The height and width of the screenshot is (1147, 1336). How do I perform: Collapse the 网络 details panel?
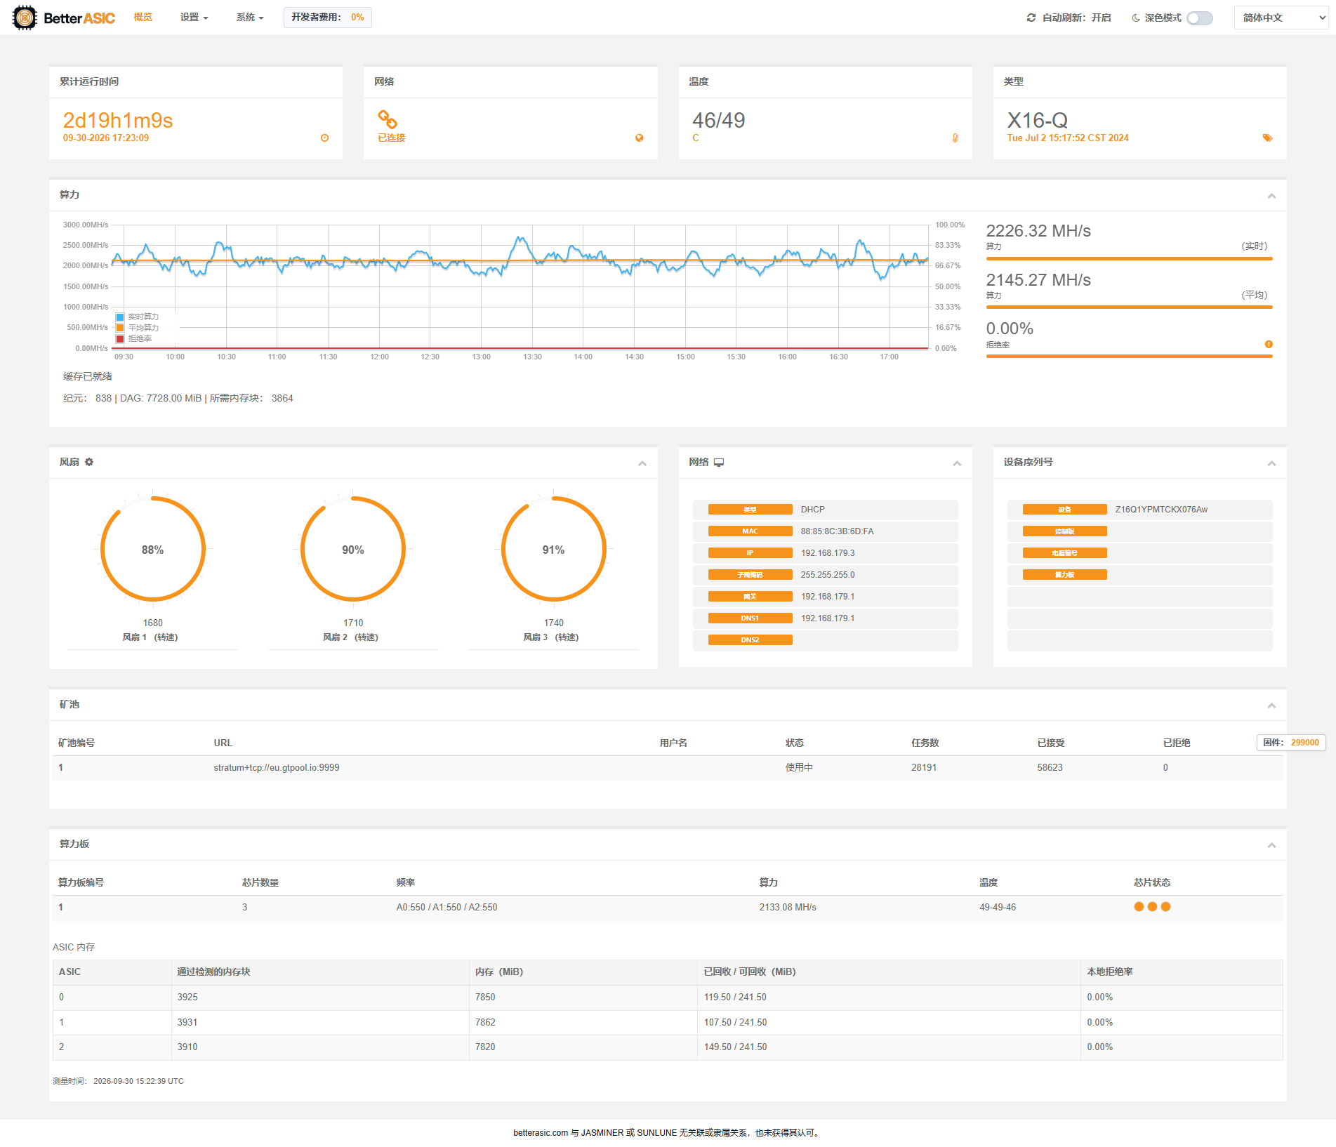pyautogui.click(x=957, y=463)
